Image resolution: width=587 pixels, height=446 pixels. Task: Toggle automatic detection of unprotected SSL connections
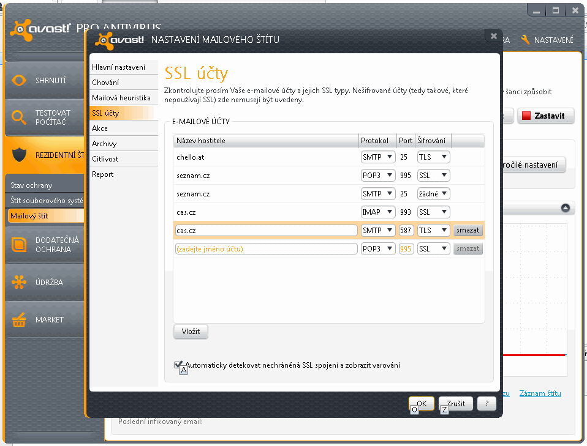click(178, 365)
